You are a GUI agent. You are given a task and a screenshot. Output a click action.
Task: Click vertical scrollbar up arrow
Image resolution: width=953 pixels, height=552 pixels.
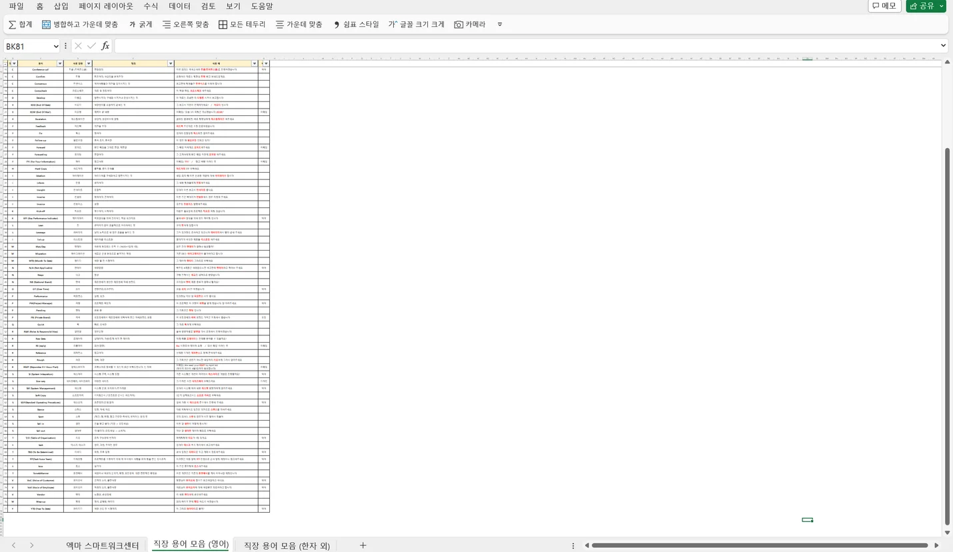(x=948, y=61)
